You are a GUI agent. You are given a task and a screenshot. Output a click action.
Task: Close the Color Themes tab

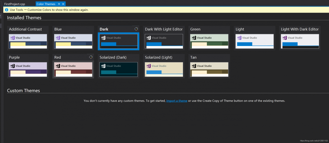click(x=63, y=4)
